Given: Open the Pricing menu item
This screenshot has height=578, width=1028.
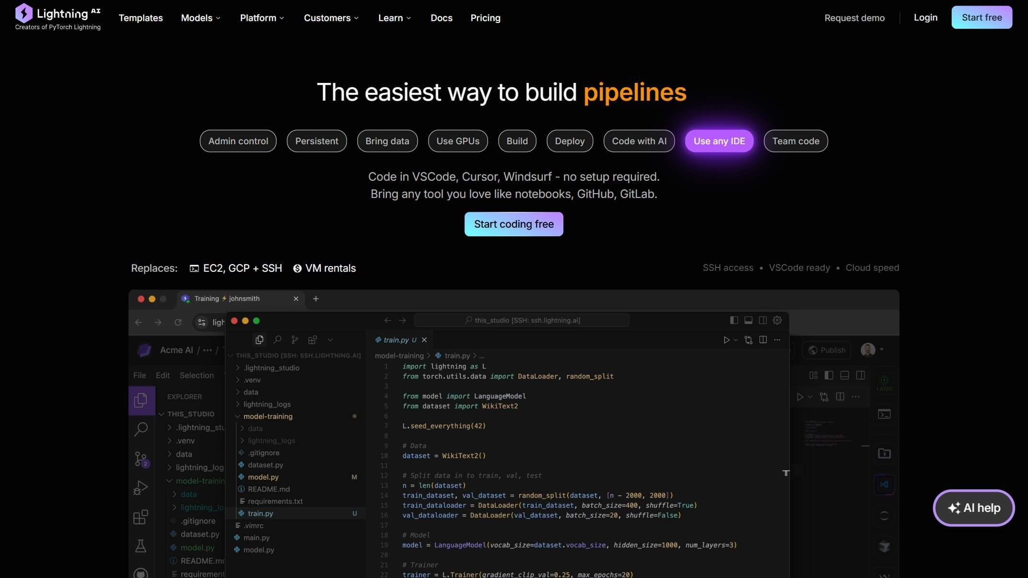Looking at the screenshot, I should pyautogui.click(x=485, y=18).
